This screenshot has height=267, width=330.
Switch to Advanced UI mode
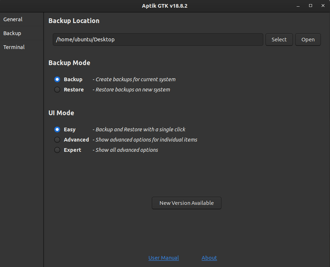(57, 140)
